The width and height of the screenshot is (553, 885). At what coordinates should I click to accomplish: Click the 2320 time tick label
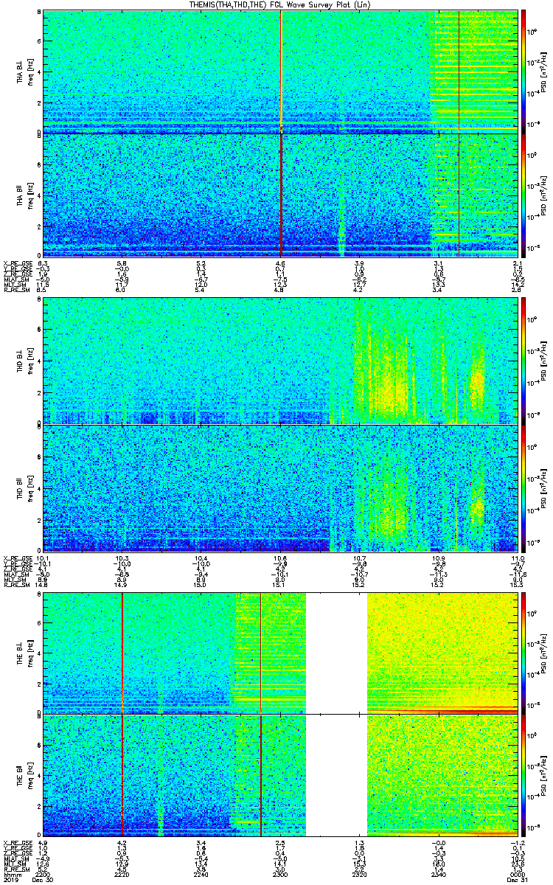360,875
